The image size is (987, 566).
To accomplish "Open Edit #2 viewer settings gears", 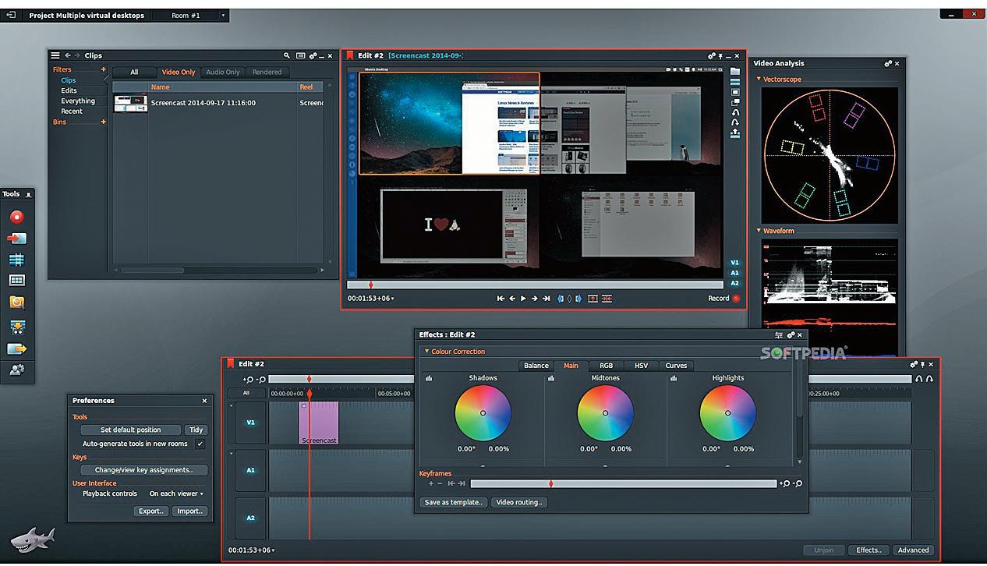I will click(x=712, y=56).
